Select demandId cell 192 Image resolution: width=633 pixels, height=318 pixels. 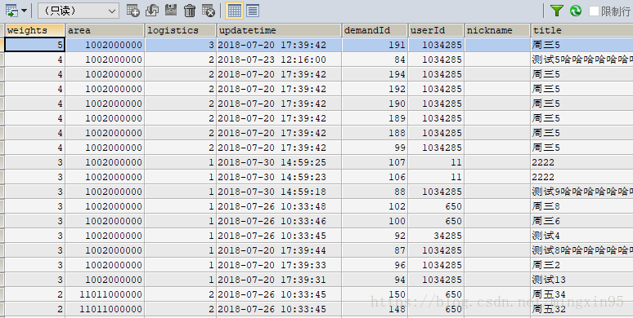click(x=375, y=89)
